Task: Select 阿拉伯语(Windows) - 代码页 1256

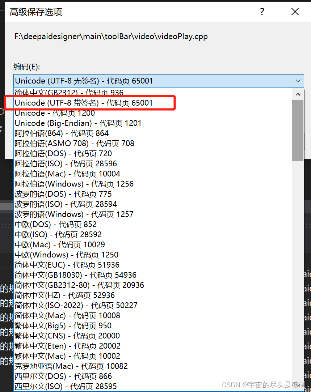Action: 74,184
